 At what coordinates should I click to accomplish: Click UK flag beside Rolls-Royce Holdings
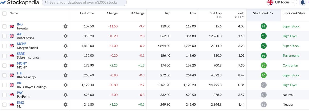[x=12, y=85]
